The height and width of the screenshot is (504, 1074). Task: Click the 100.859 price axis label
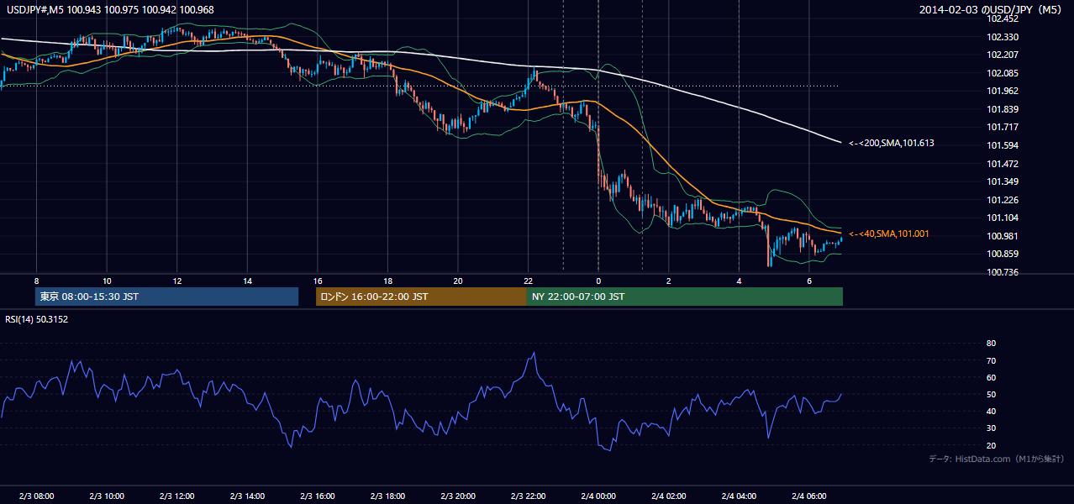click(x=1003, y=254)
